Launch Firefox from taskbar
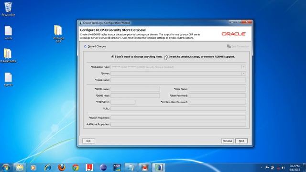 62,168
